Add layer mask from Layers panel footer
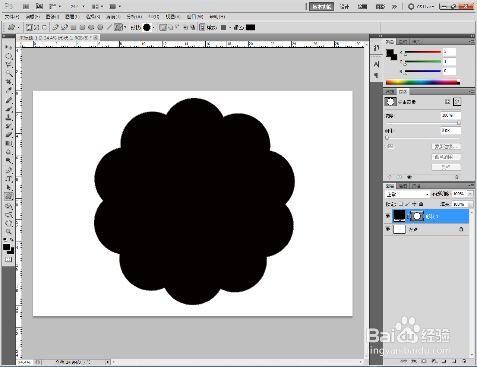The height and width of the screenshot is (367, 477). click(424, 361)
